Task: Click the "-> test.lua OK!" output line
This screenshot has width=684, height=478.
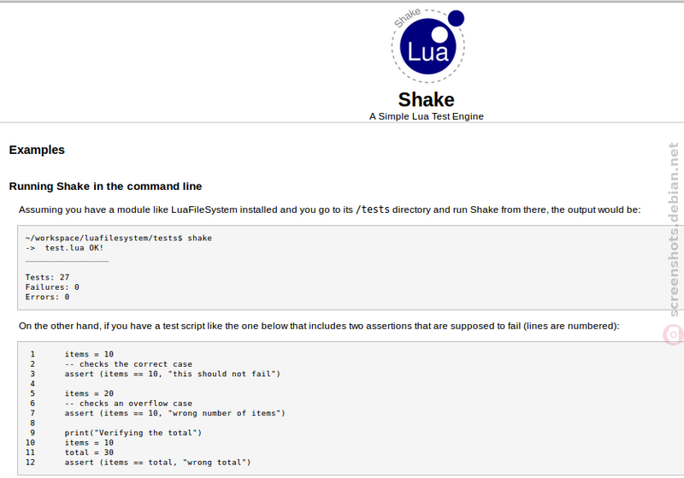Action: tap(65, 248)
